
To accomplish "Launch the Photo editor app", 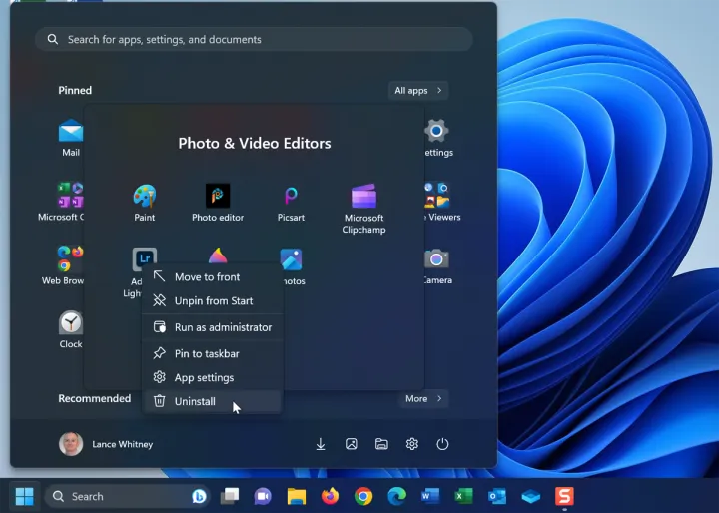I will (218, 197).
